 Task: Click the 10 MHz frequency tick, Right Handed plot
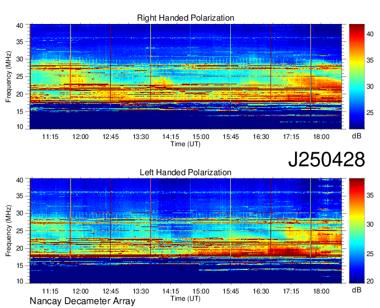(x=20, y=127)
